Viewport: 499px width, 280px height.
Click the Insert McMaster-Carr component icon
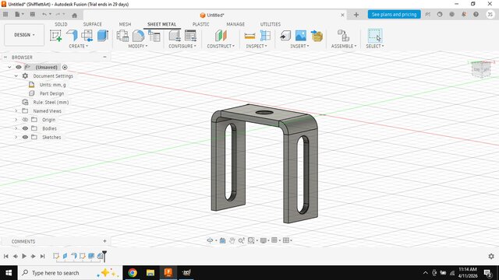click(317, 36)
